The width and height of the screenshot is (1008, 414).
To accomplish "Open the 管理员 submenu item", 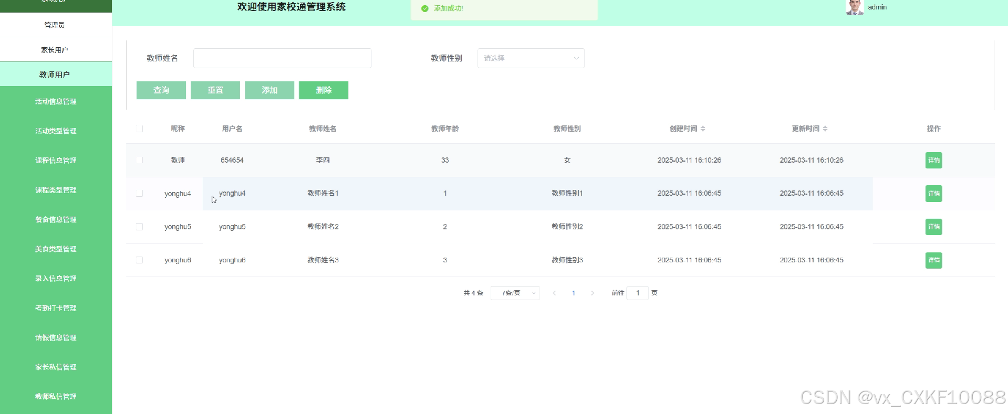I will click(x=55, y=25).
